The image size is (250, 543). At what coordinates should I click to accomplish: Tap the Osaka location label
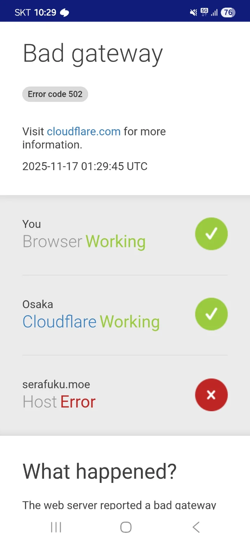tap(38, 304)
